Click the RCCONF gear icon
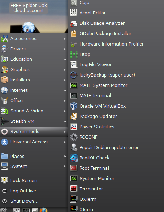Screen dimensions: 164x212 coord(74,137)
